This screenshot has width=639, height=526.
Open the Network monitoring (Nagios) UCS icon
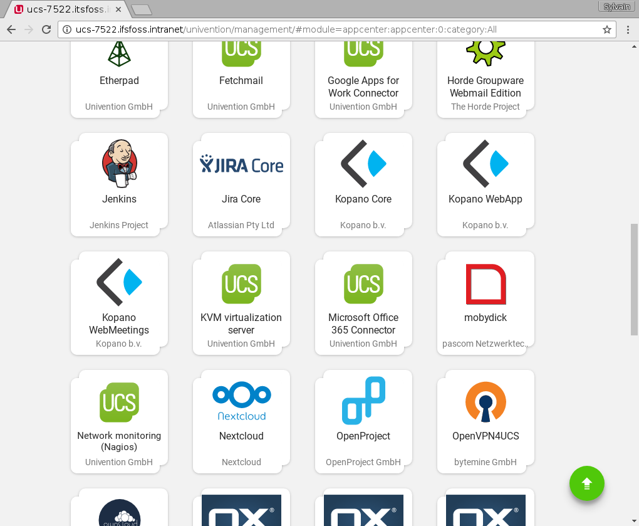[x=119, y=402]
